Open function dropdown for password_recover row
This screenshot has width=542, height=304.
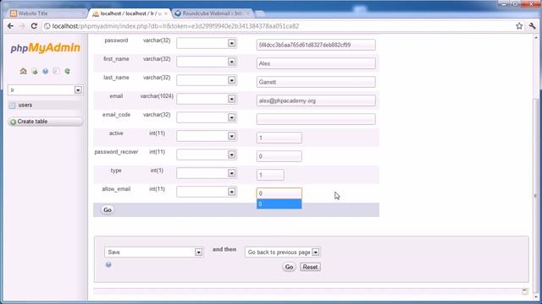point(207,155)
